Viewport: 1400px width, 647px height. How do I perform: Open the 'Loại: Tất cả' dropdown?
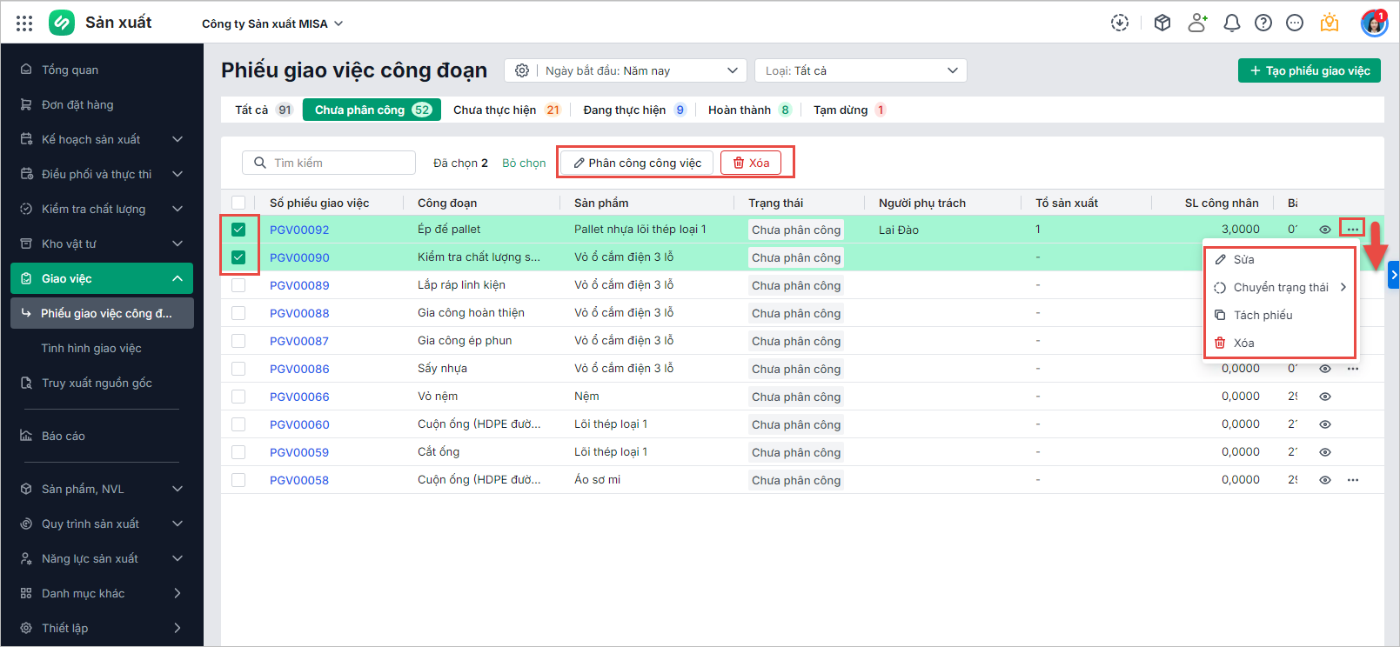(x=861, y=70)
